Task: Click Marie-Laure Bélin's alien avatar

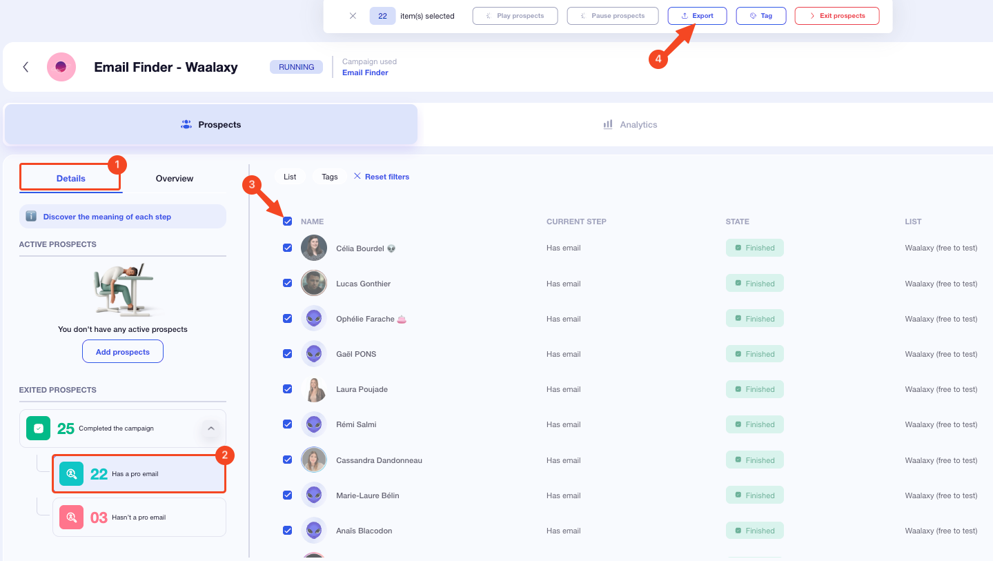Action: [314, 495]
